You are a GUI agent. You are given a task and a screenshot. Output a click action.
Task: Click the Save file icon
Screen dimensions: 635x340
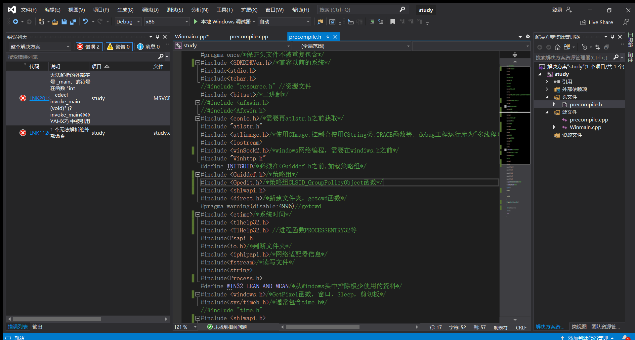click(x=64, y=22)
